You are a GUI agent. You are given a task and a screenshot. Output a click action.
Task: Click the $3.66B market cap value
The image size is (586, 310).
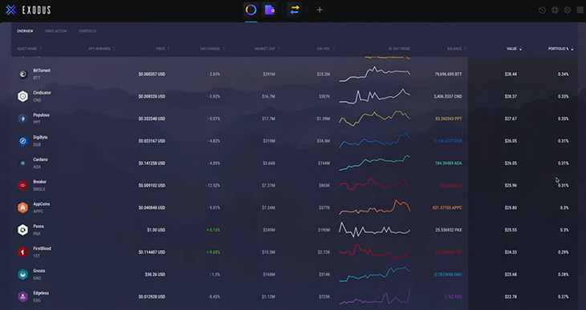269,163
